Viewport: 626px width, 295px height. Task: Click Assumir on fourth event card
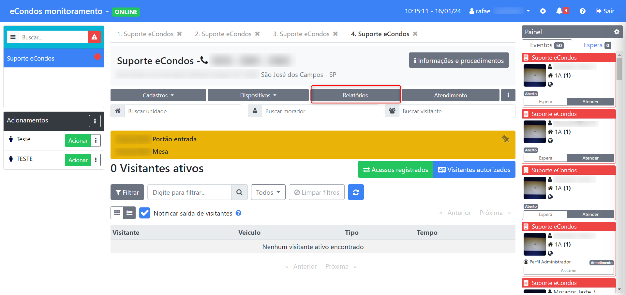(x=569, y=271)
